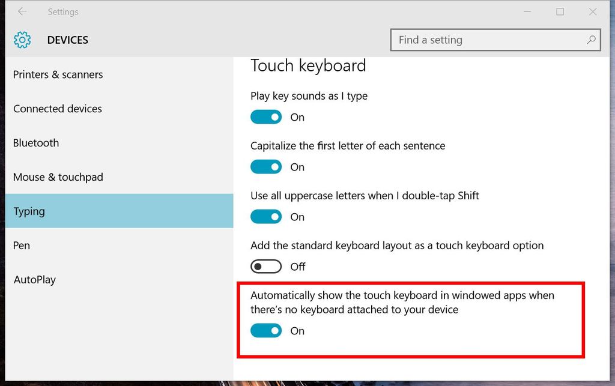Click the Settings title bar label
The width and height of the screenshot is (615, 386).
point(63,11)
